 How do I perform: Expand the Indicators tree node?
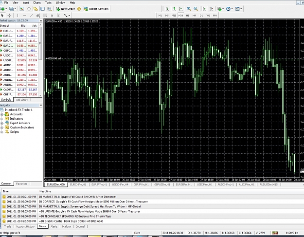click(x=2, y=119)
